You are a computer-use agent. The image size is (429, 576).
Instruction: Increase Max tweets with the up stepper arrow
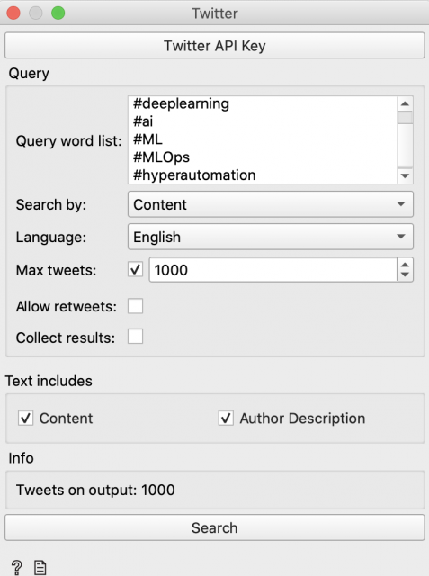pyautogui.click(x=405, y=265)
